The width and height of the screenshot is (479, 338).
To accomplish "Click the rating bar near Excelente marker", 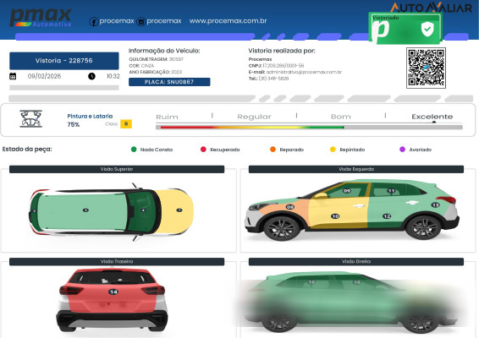I will 434,123.
